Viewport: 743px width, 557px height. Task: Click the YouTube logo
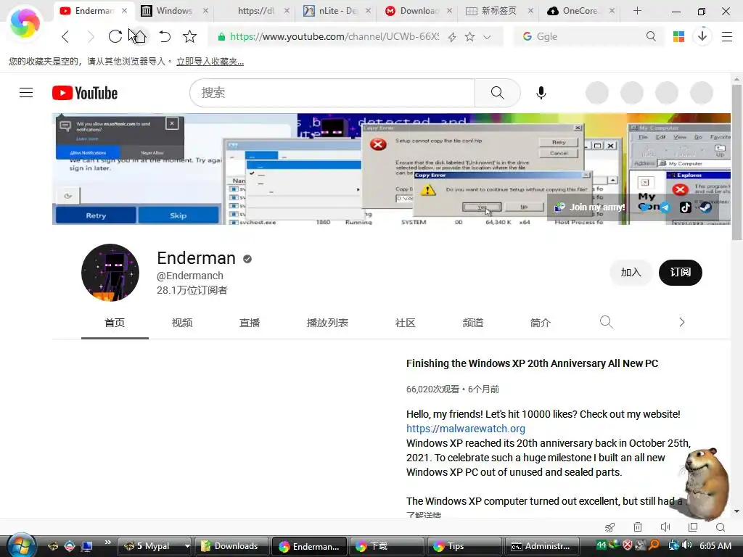pyautogui.click(x=85, y=93)
